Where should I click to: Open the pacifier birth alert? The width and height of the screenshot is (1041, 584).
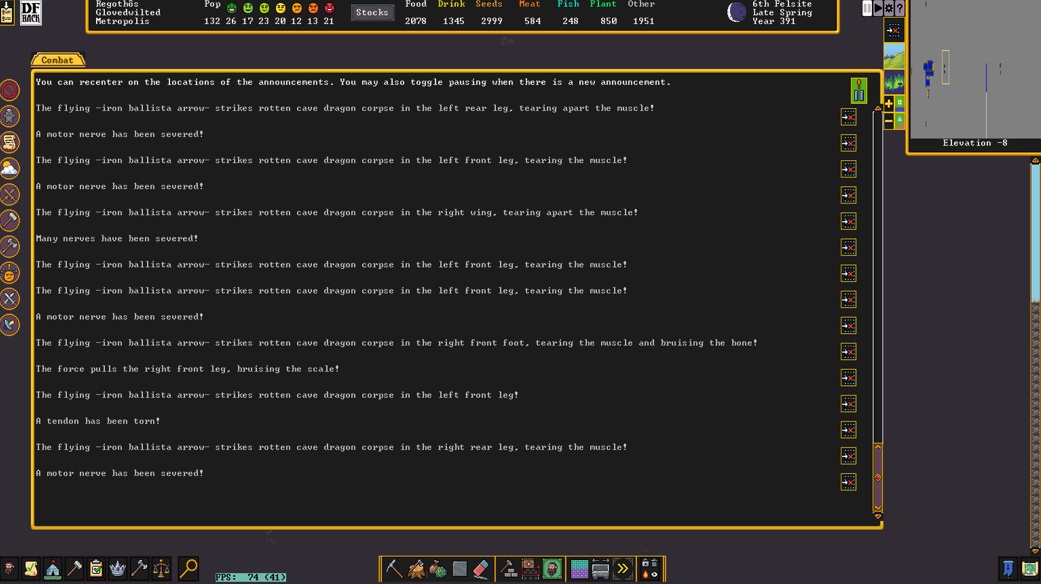pos(10,325)
